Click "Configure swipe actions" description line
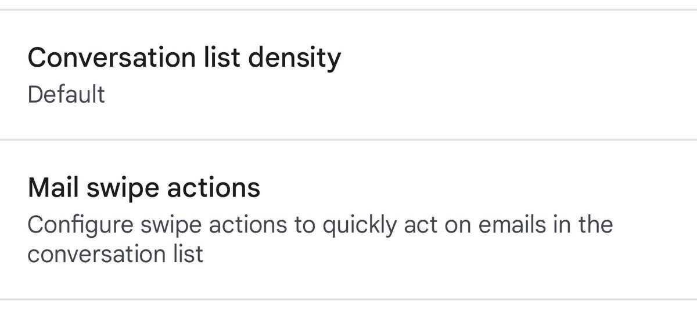This screenshot has height=309, width=697. tap(319, 225)
